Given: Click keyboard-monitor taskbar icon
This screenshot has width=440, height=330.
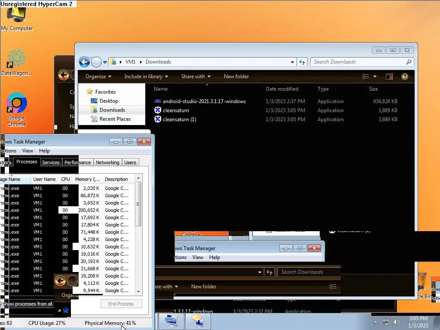Looking at the screenshot, I should [171, 321].
